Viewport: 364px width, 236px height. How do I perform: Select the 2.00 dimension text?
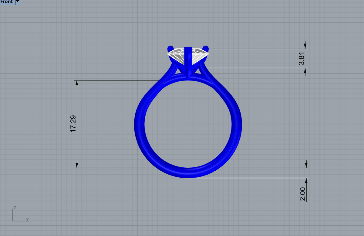coord(302,194)
